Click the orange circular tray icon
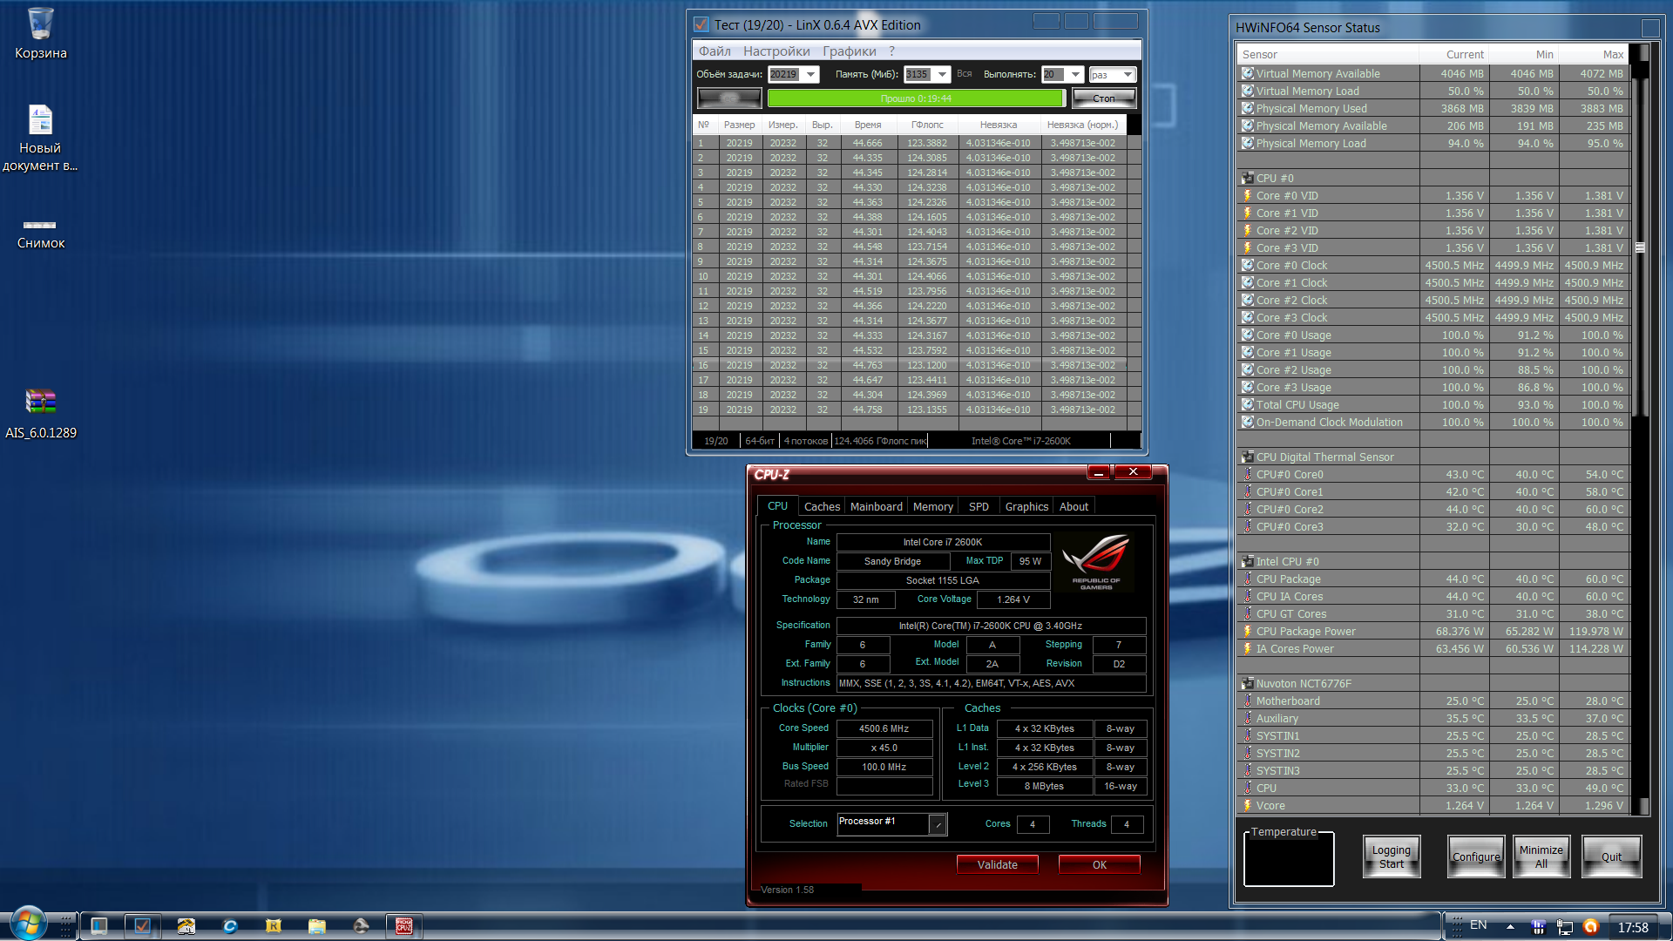The height and width of the screenshot is (941, 1673). [1590, 926]
